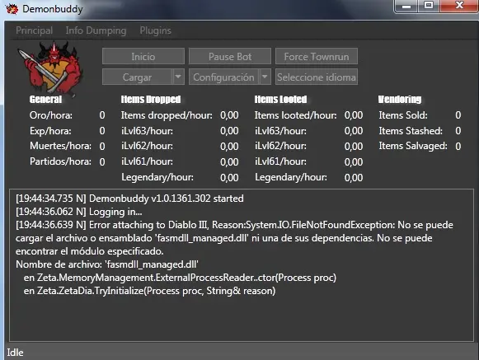This screenshot has width=479, height=360.
Task: Click the red demon mascot logo
Action: click(50, 68)
